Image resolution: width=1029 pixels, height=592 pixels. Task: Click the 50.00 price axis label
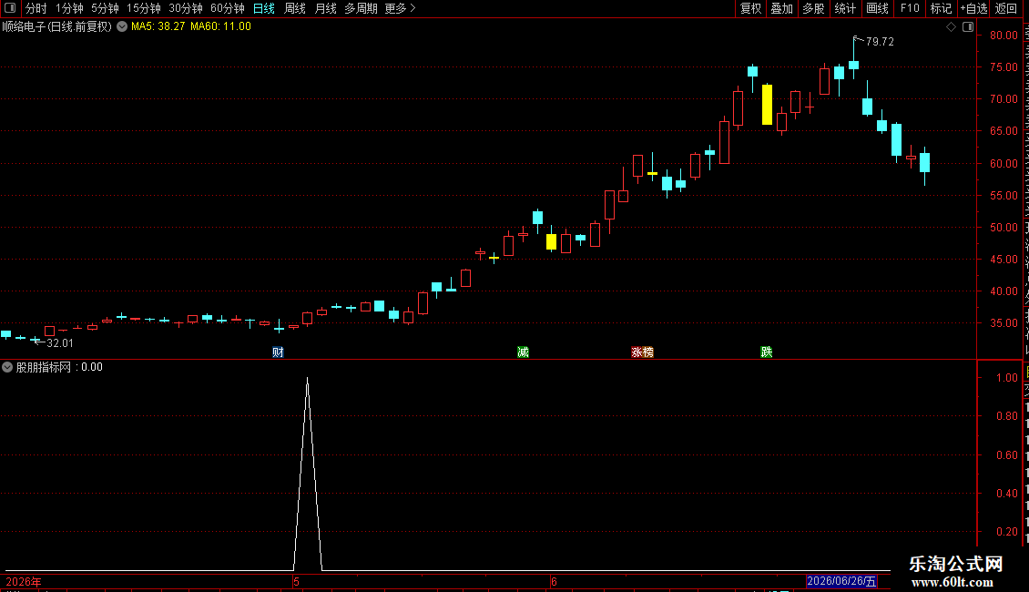(x=1004, y=228)
